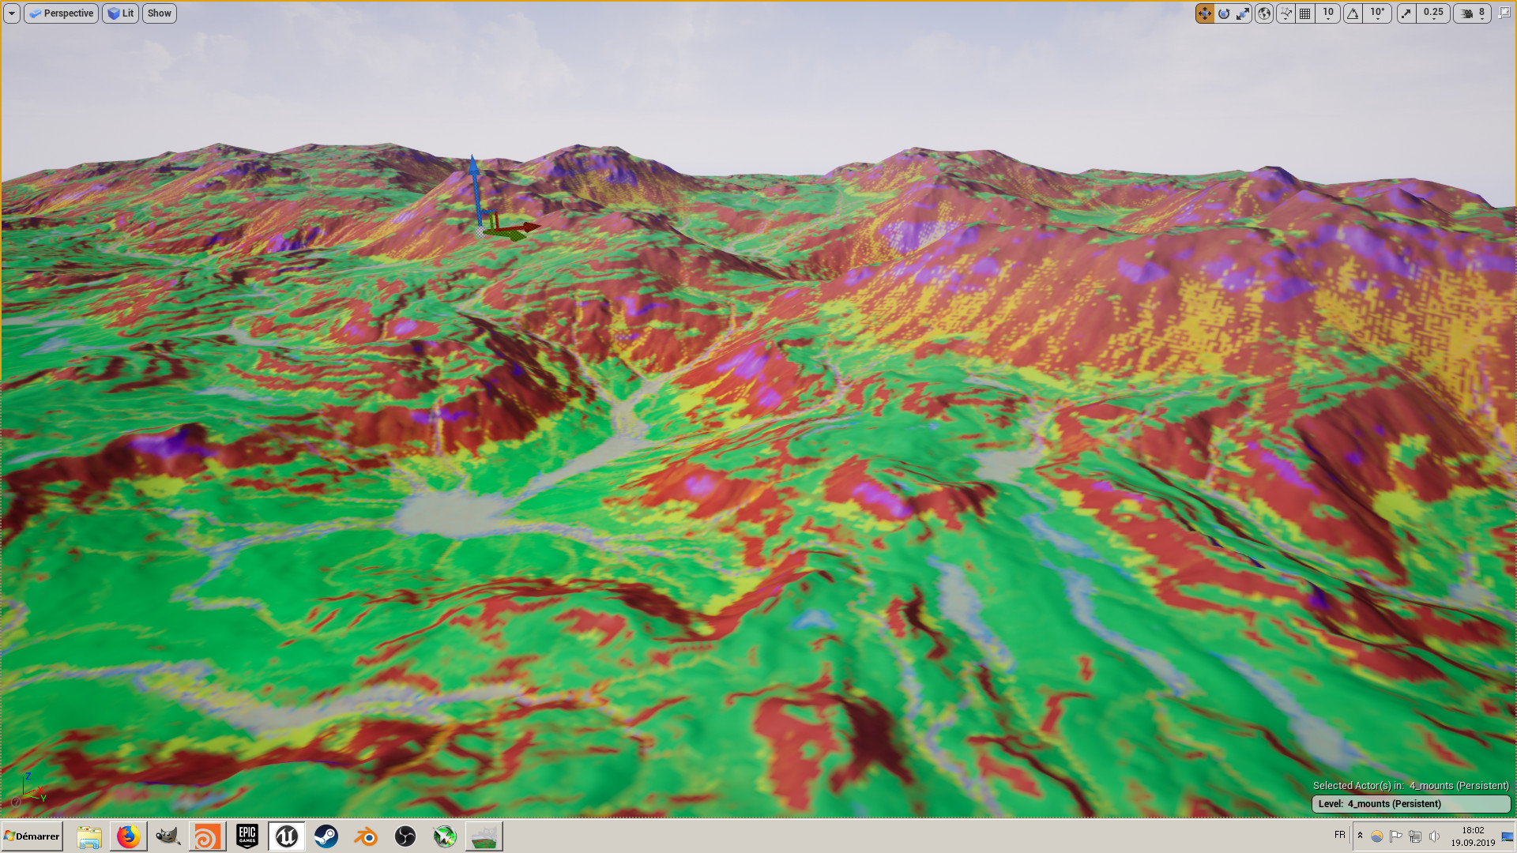Open scale snap 0.25 dropdown

pyautogui.click(x=1433, y=13)
